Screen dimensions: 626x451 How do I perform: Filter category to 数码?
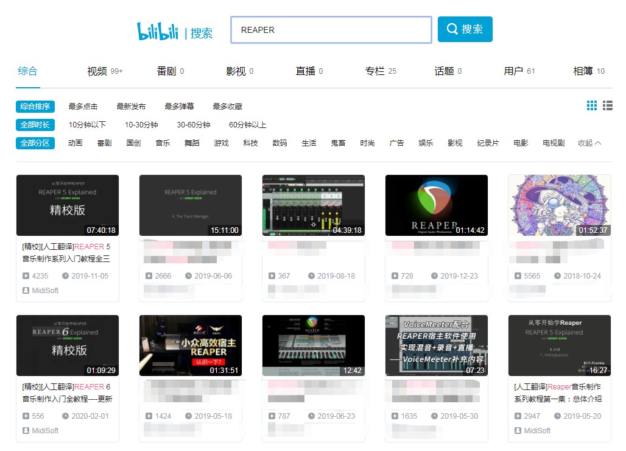coord(280,143)
